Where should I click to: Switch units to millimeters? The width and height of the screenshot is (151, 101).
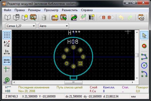(x=7, y=61)
